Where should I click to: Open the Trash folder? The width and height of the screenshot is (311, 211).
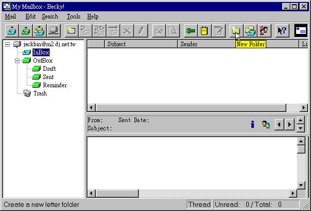(x=40, y=93)
